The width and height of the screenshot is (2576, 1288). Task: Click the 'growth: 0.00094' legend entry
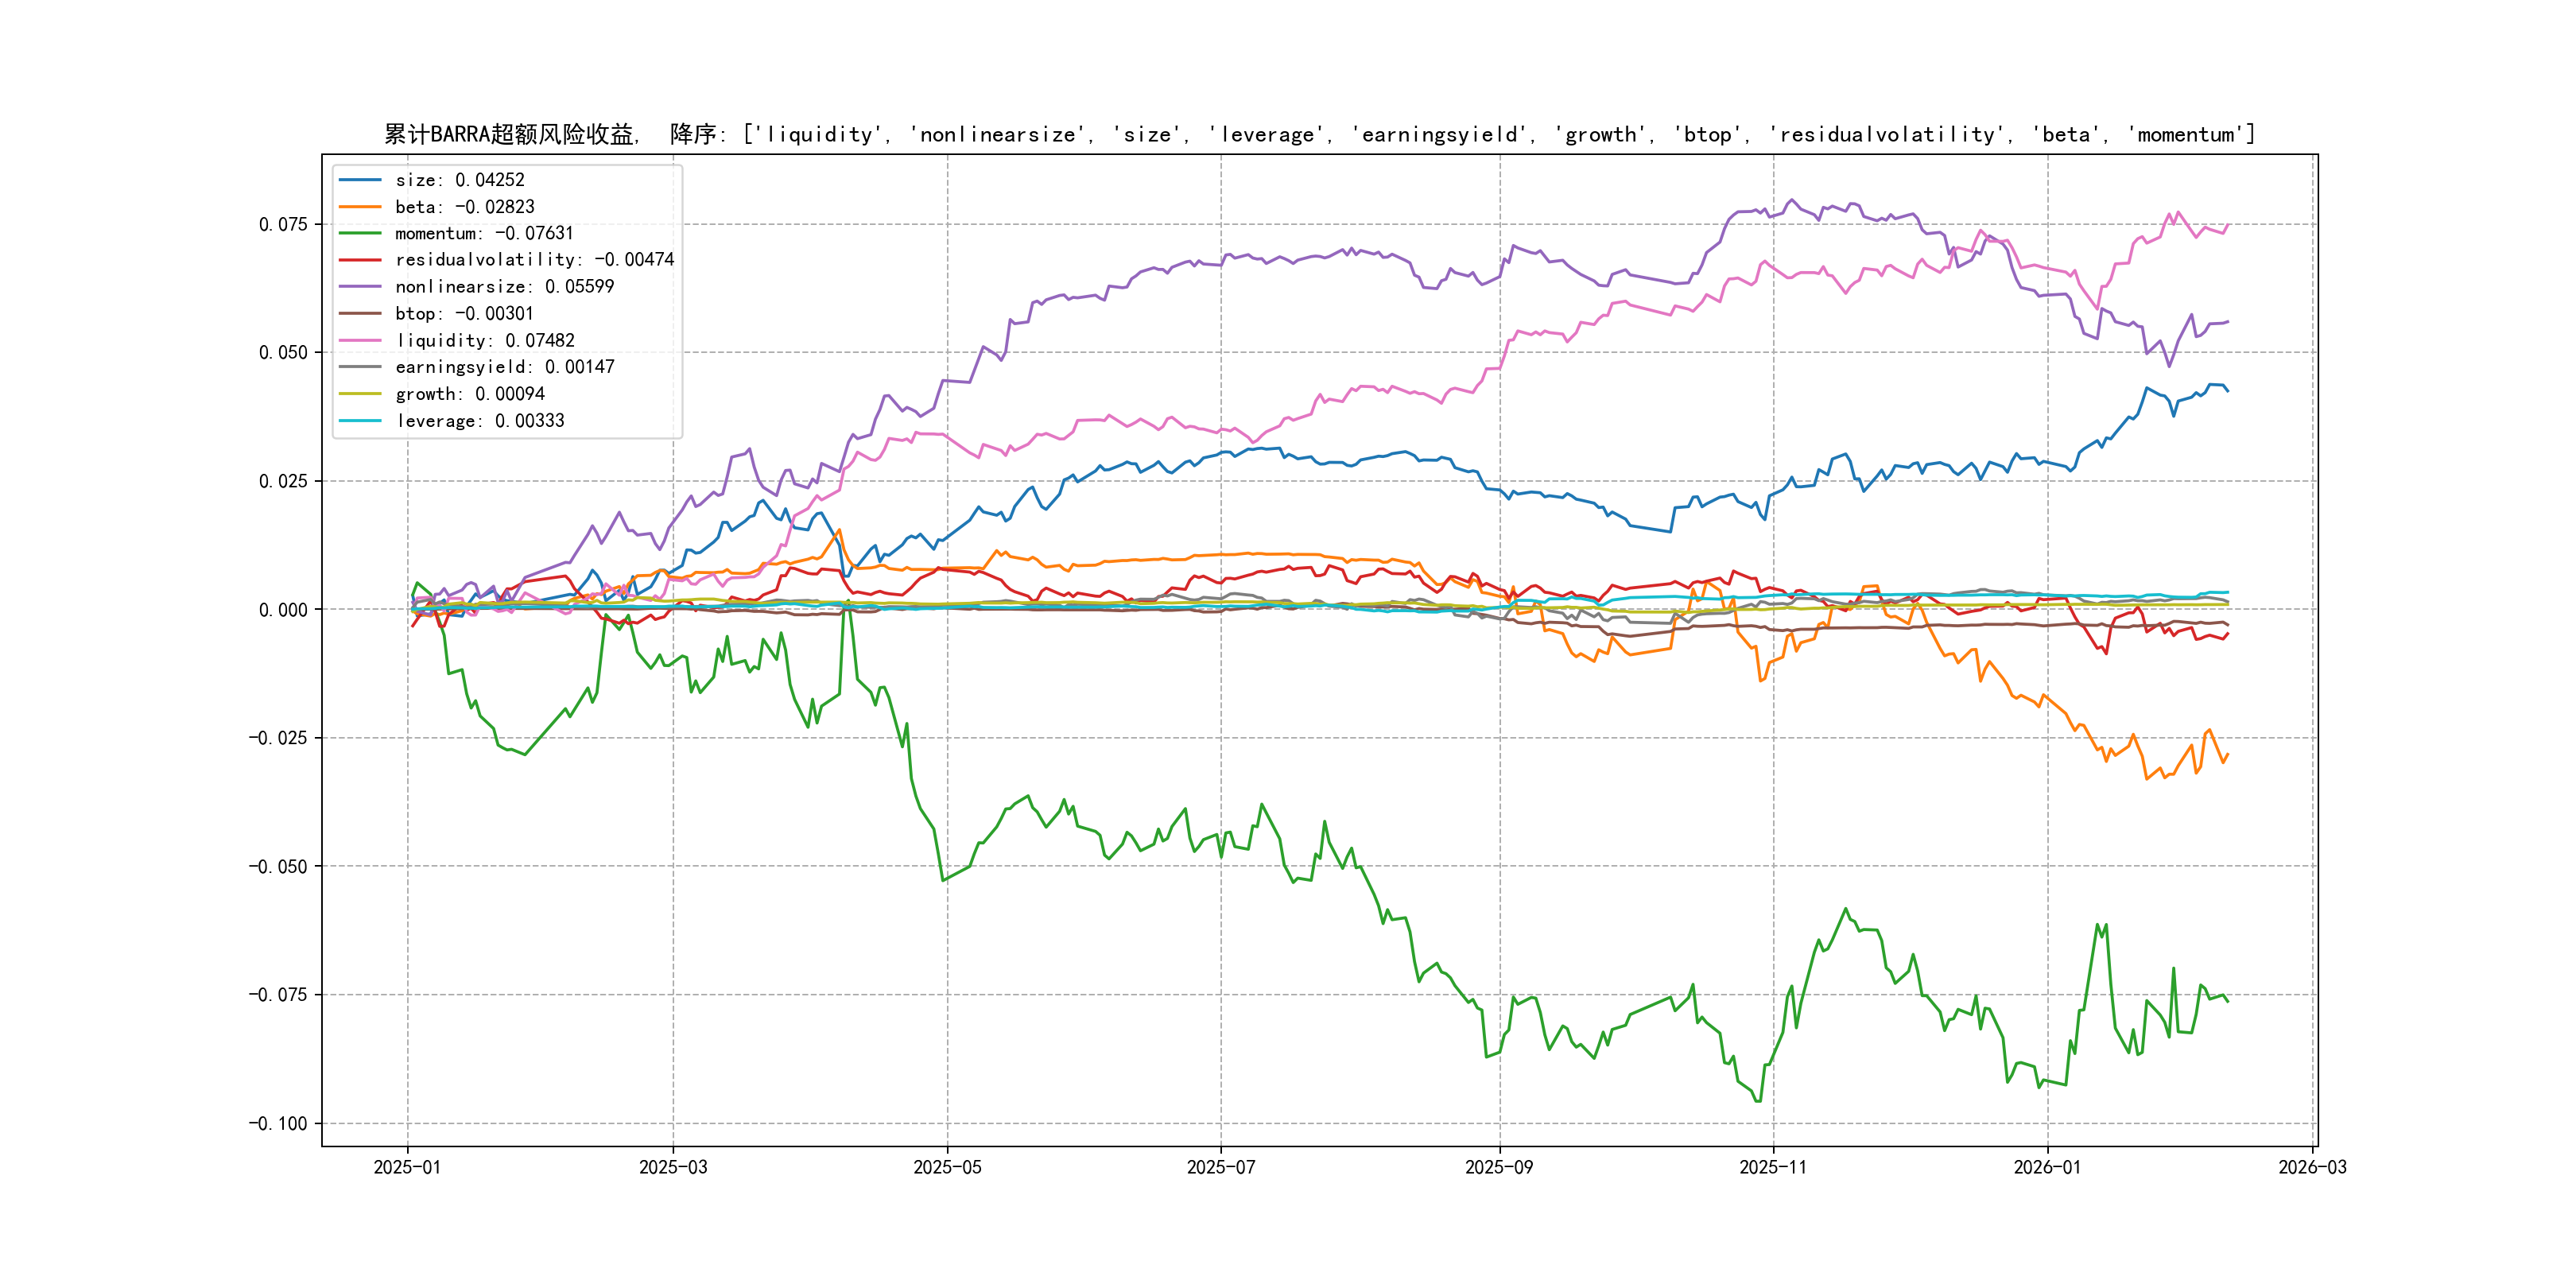470,394
